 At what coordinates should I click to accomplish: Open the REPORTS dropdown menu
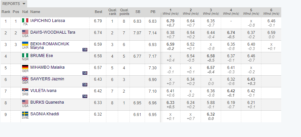pyautogui.click(x=14, y=4)
